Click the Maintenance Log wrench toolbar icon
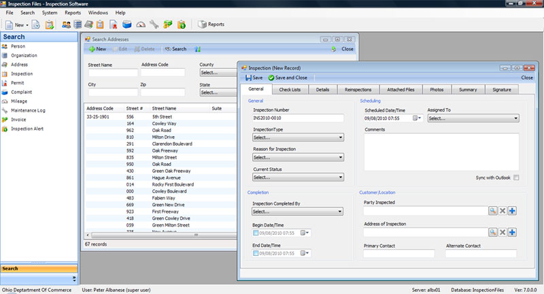 pos(154,24)
